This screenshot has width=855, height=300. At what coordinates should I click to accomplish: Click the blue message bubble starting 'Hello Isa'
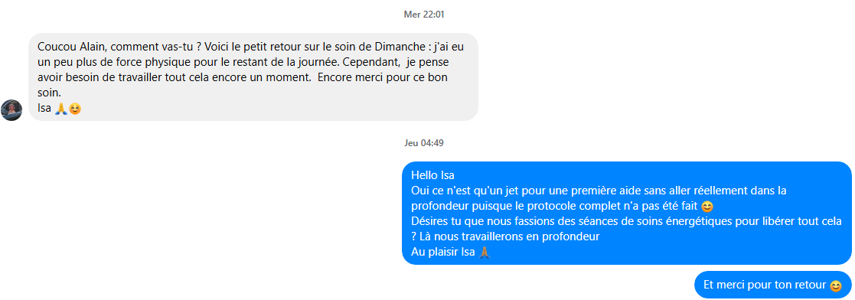click(627, 214)
